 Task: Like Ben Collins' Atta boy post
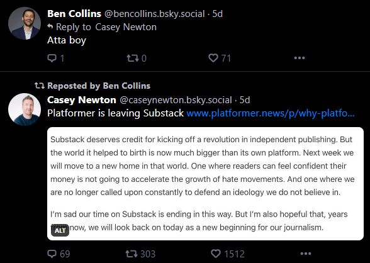point(220,58)
